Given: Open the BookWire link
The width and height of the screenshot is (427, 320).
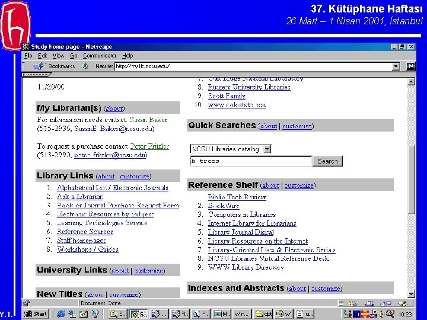Looking at the screenshot, I should coord(224,206).
